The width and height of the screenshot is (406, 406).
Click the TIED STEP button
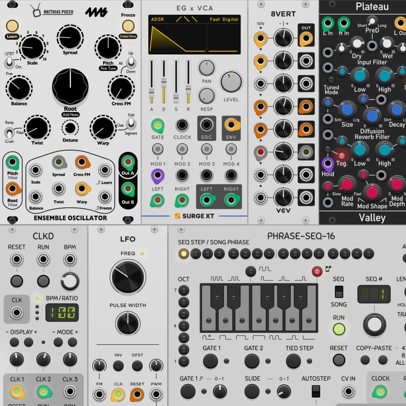click(293, 361)
